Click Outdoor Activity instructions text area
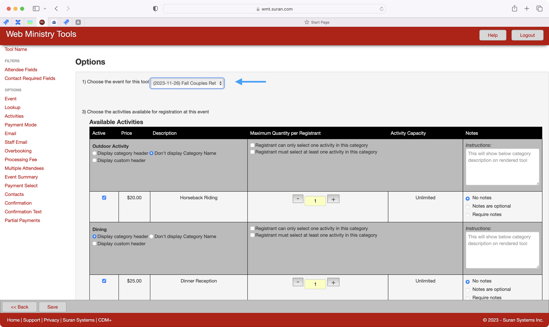 (x=502, y=167)
